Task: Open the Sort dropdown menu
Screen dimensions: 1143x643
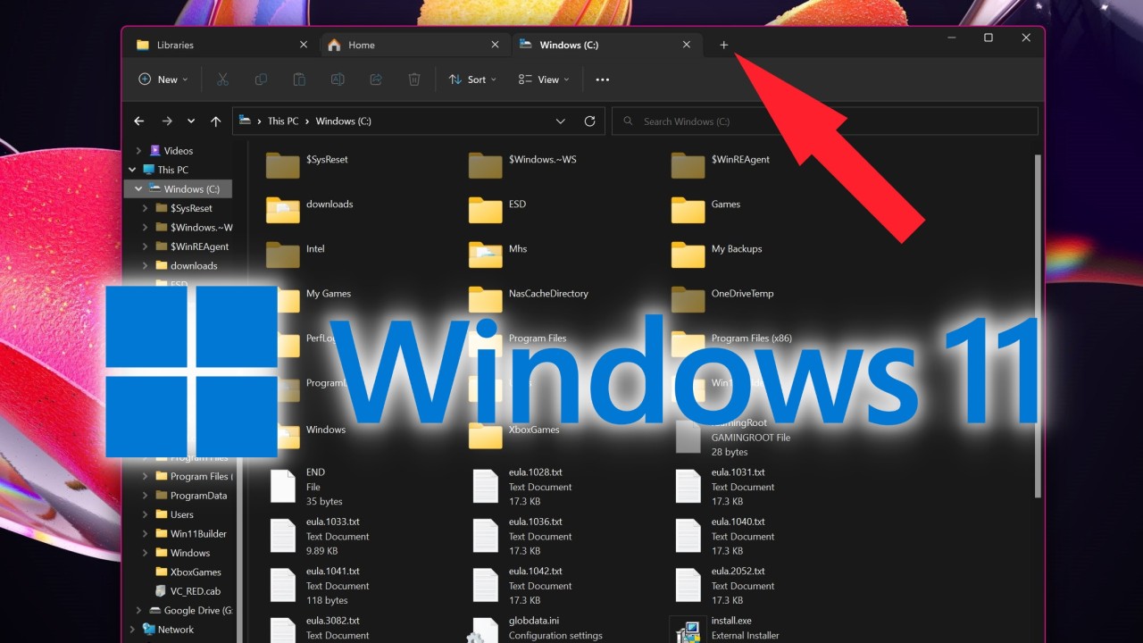Action: click(x=472, y=79)
